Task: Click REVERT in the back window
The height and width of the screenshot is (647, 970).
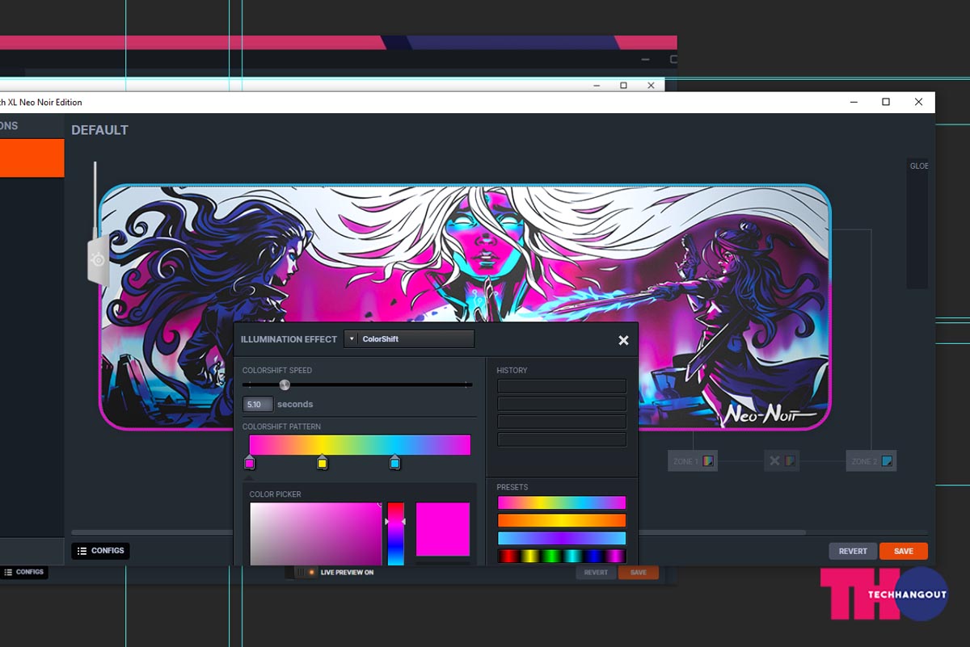Action: [x=596, y=573]
